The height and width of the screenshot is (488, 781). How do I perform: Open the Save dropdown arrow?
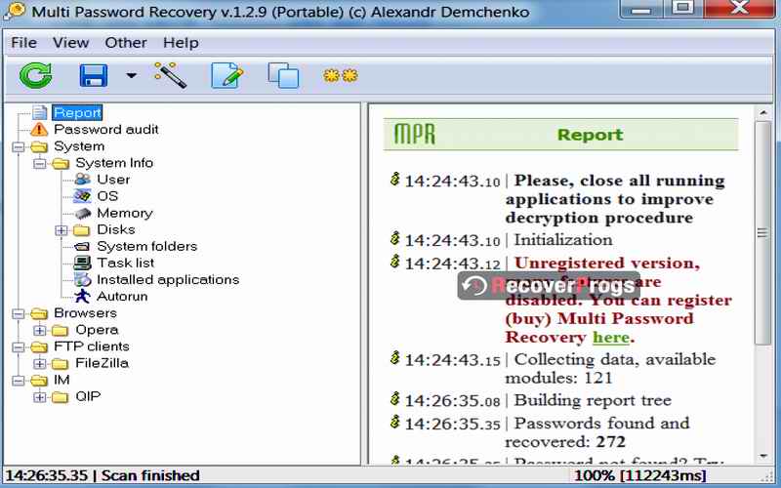click(x=131, y=75)
